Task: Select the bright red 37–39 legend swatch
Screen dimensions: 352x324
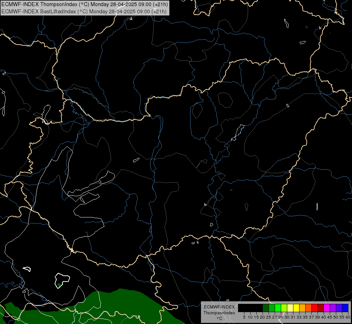Action: point(315,308)
